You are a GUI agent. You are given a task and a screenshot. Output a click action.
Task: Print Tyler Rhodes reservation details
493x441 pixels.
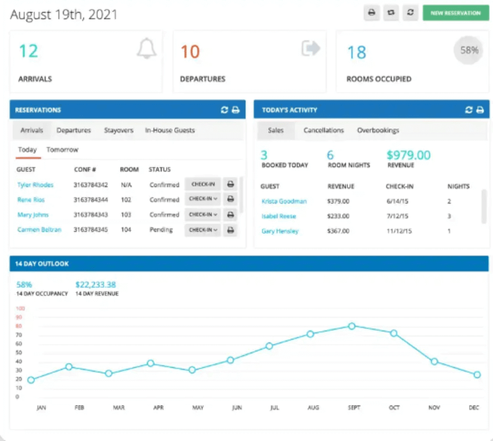231,184
